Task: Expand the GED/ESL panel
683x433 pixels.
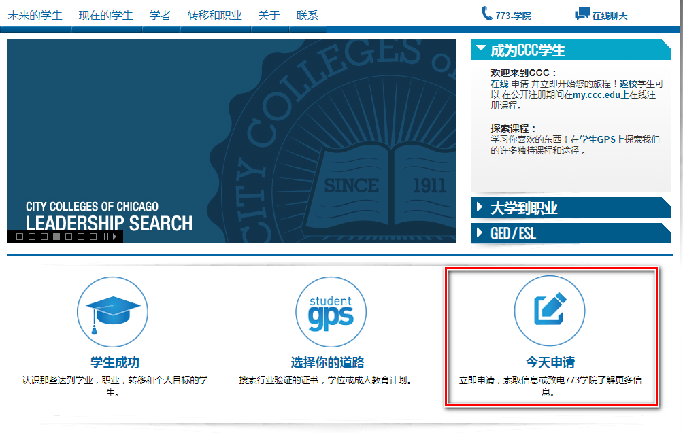Action: coord(571,233)
